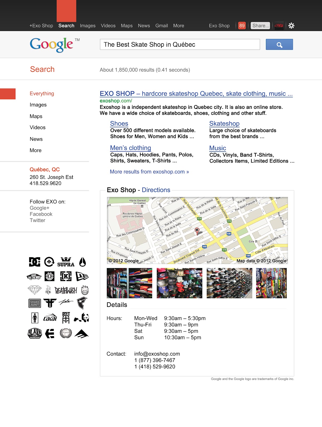
Task: Click the search query input field
Action: pyautogui.click(x=180, y=44)
